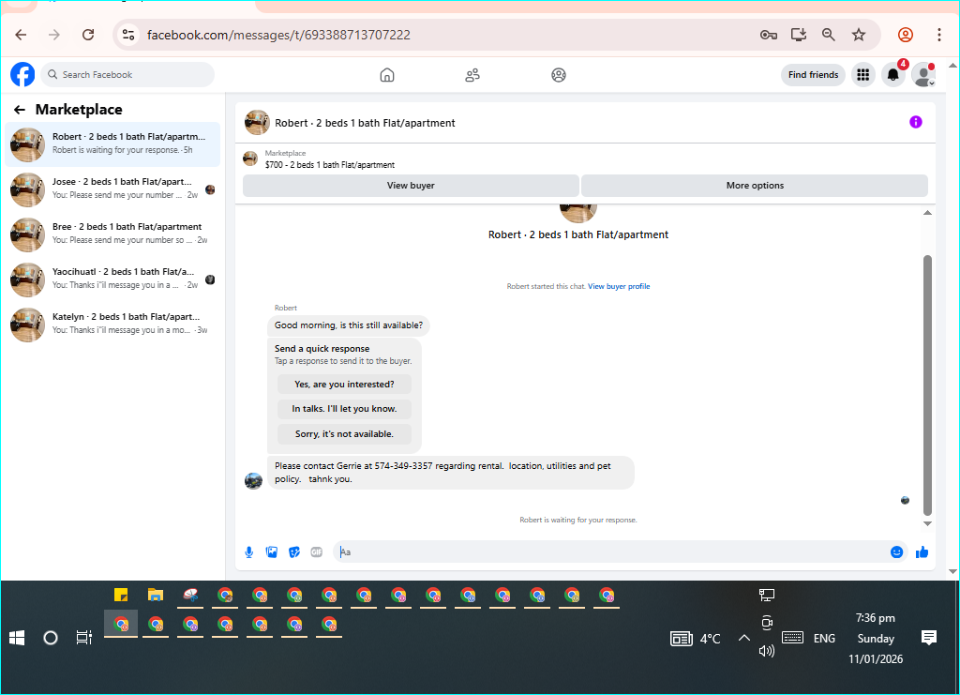Attach a photo with the image icon

coord(272,552)
